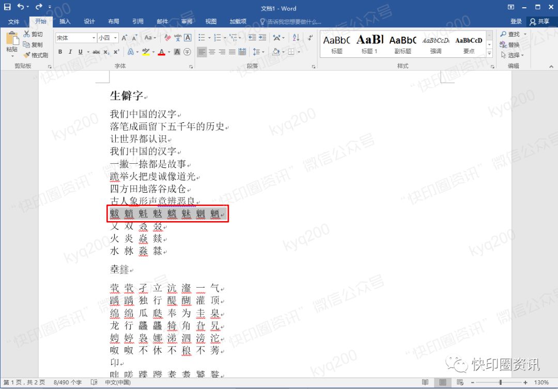Click the Share (共享) button

[540, 21]
